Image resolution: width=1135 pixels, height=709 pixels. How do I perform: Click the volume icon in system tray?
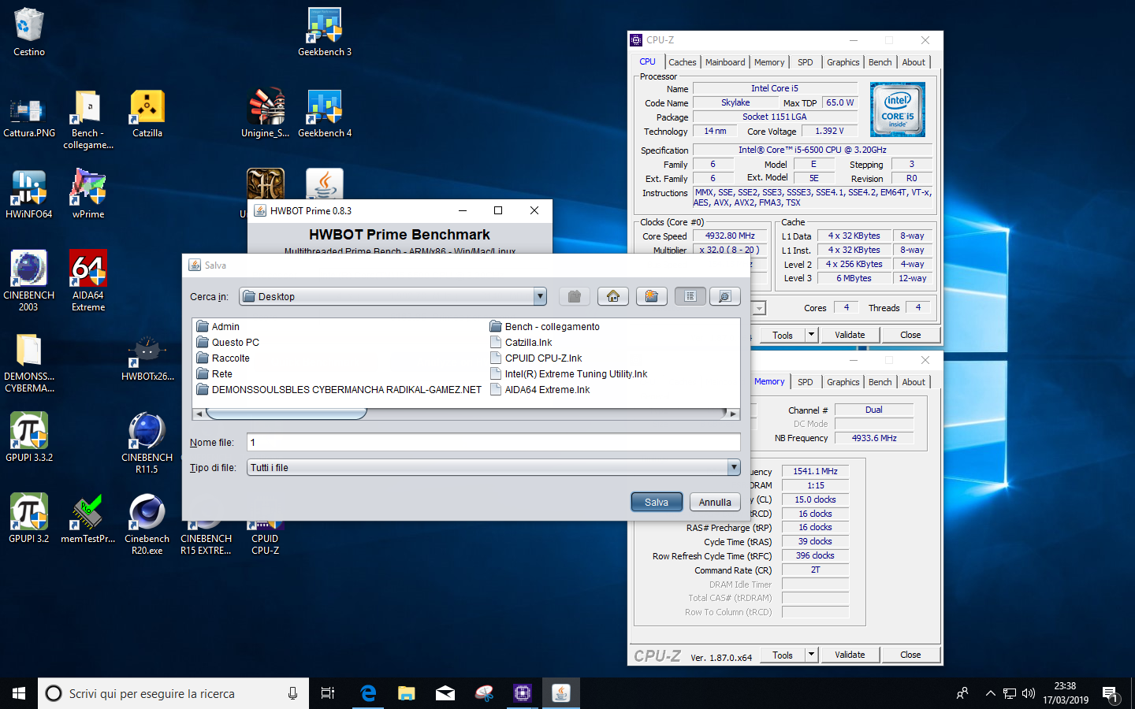[1028, 693]
